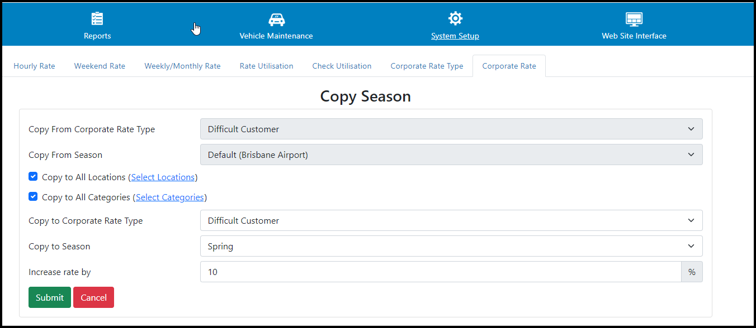Open the Corporate Rate Type tab
Image resolution: width=756 pixels, height=328 pixels.
pos(427,66)
